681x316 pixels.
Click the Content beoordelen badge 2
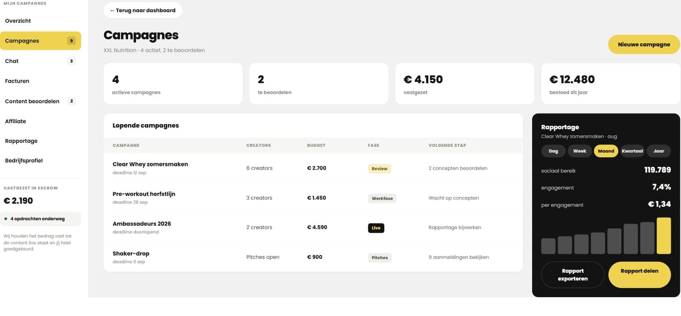(71, 101)
